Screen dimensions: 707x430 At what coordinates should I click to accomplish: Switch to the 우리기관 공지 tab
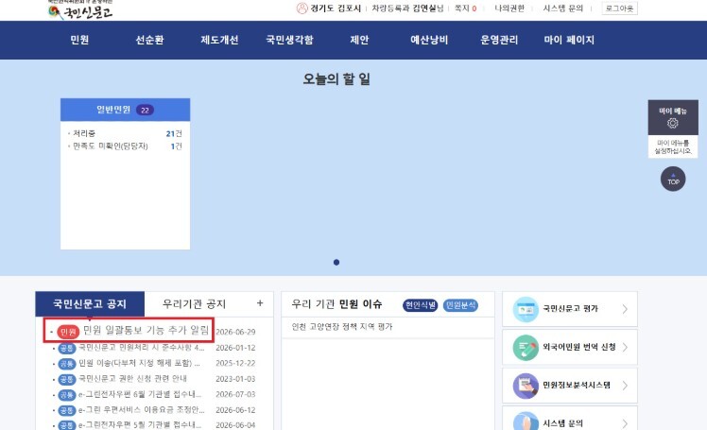194,303
